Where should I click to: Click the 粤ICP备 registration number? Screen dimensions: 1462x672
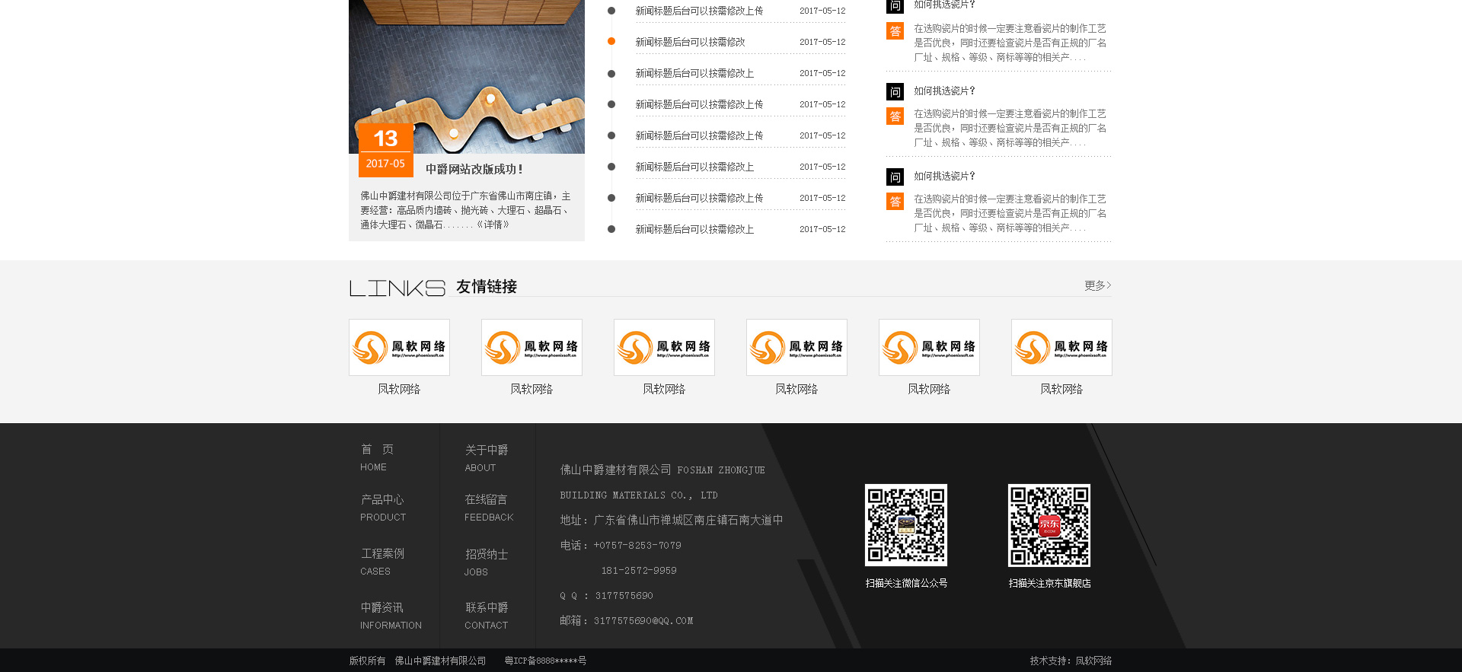545,661
